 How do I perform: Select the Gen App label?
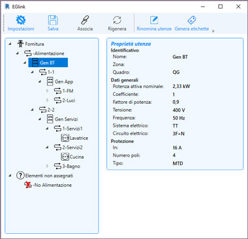pyautogui.click(x=64, y=82)
